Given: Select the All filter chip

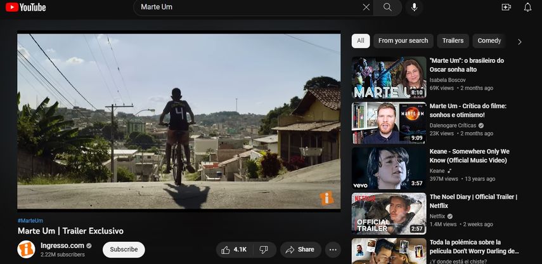Looking at the screenshot, I should [360, 41].
